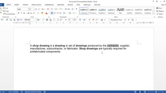Apply strikethrough formatting
The width and height of the screenshot is (166, 93).
28,13
